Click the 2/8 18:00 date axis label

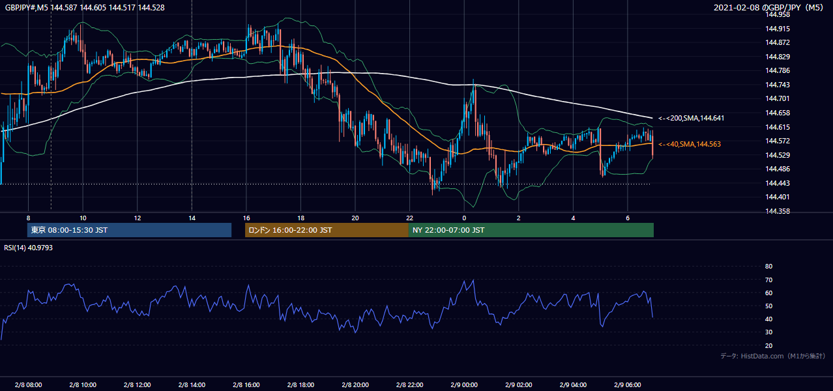click(300, 384)
